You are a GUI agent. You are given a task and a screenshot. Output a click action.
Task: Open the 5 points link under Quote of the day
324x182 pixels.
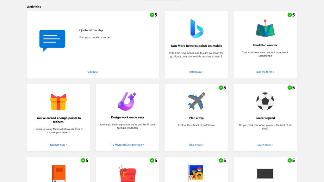pyautogui.click(x=93, y=72)
